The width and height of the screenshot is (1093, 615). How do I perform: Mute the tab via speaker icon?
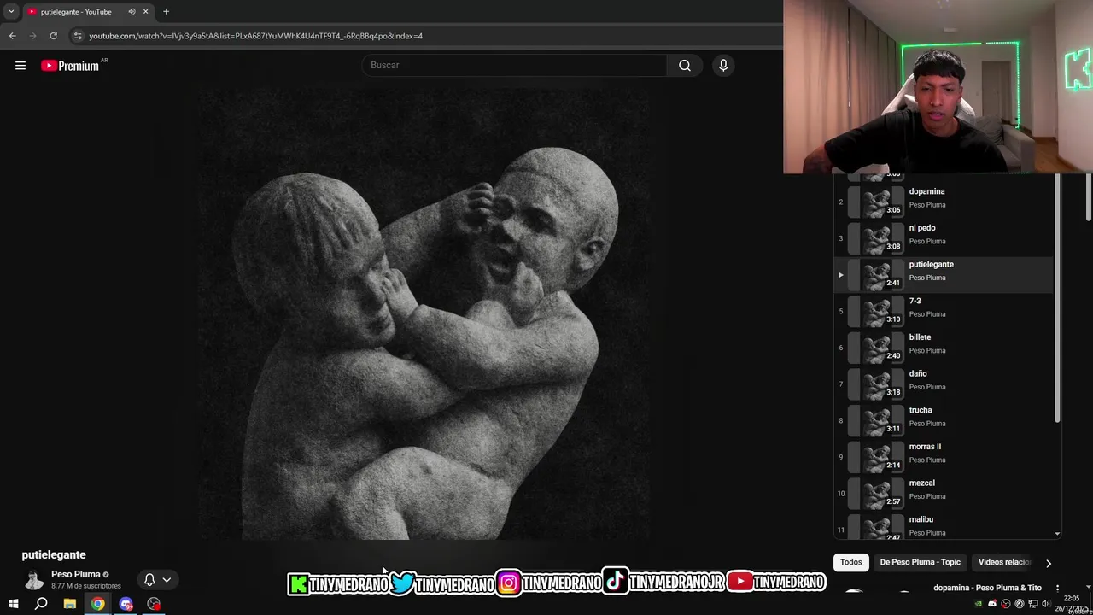pyautogui.click(x=132, y=11)
